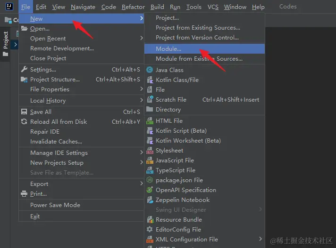Viewport: 336px width, 248px height.
Task: Expand the Export submenu arrow
Action: click(141, 184)
